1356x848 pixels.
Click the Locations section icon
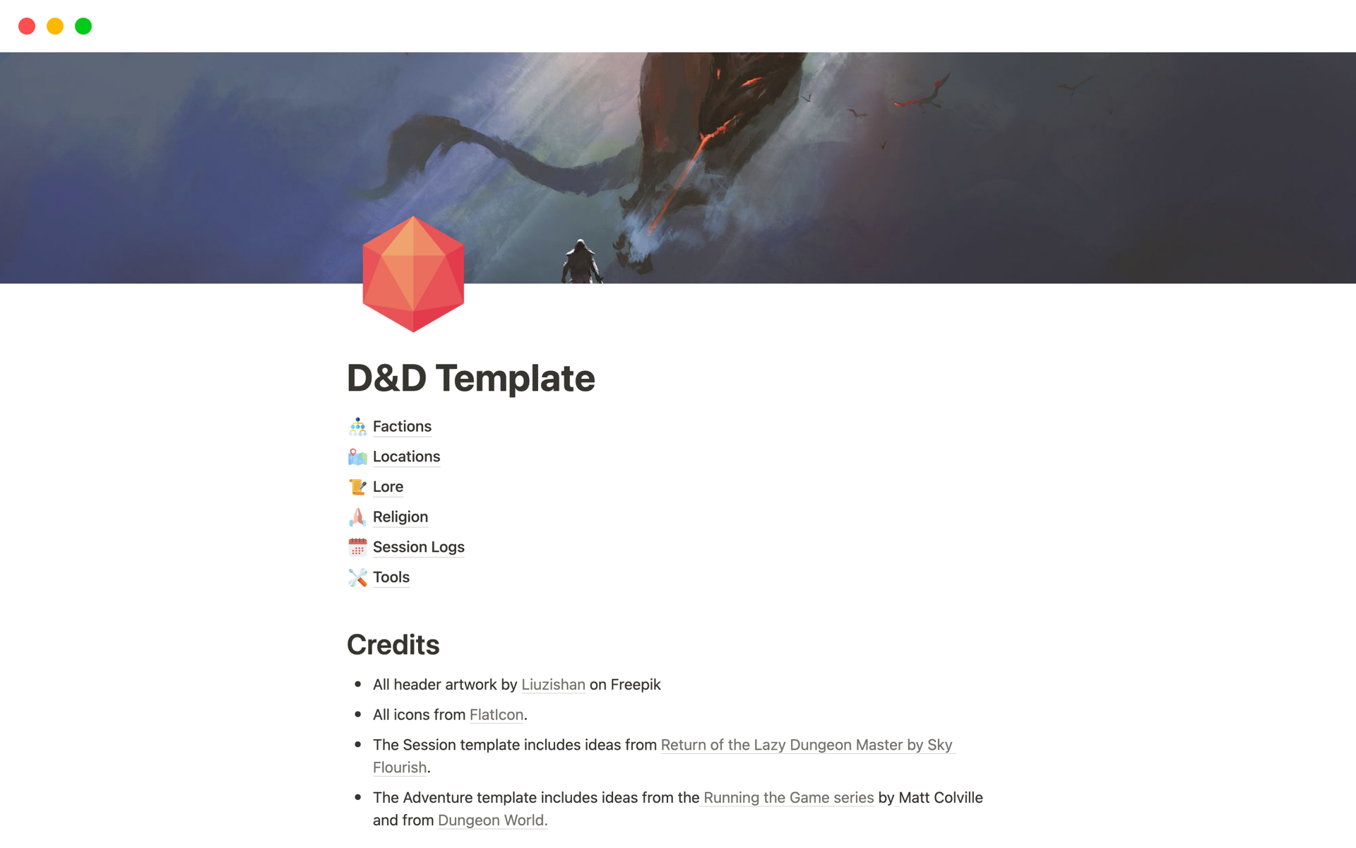click(357, 455)
